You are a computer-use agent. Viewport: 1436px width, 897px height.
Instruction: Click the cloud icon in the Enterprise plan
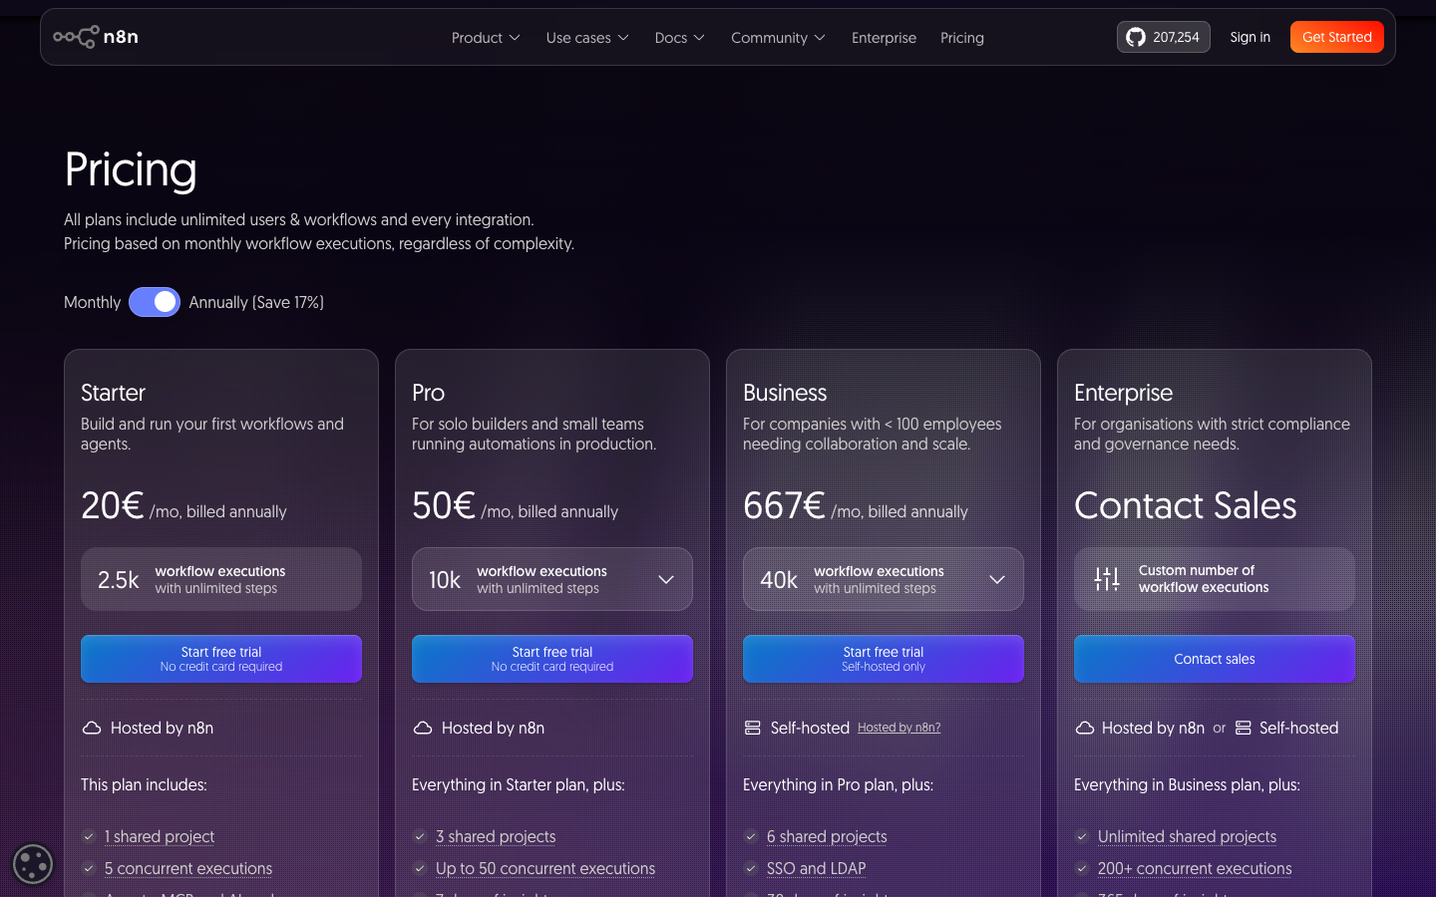[x=1085, y=729]
